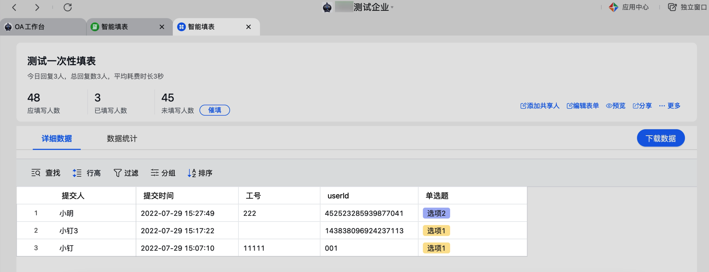Image resolution: width=709 pixels, height=272 pixels.
Task: Open in 独立窗口 standalone window
Action: 694,7
